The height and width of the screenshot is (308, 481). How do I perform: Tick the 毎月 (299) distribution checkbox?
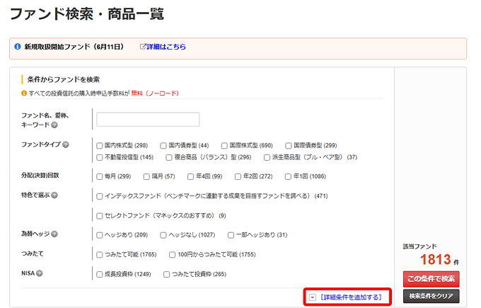pos(100,176)
